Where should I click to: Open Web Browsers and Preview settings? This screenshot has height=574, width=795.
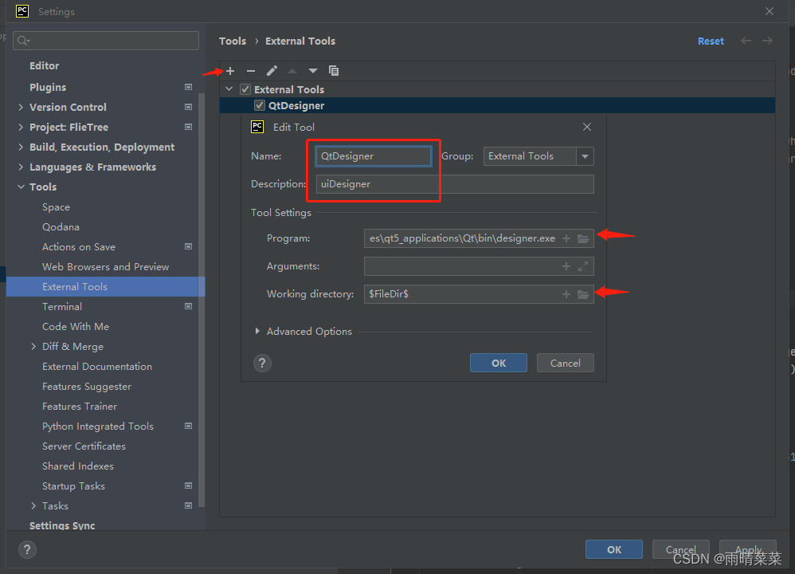point(105,267)
